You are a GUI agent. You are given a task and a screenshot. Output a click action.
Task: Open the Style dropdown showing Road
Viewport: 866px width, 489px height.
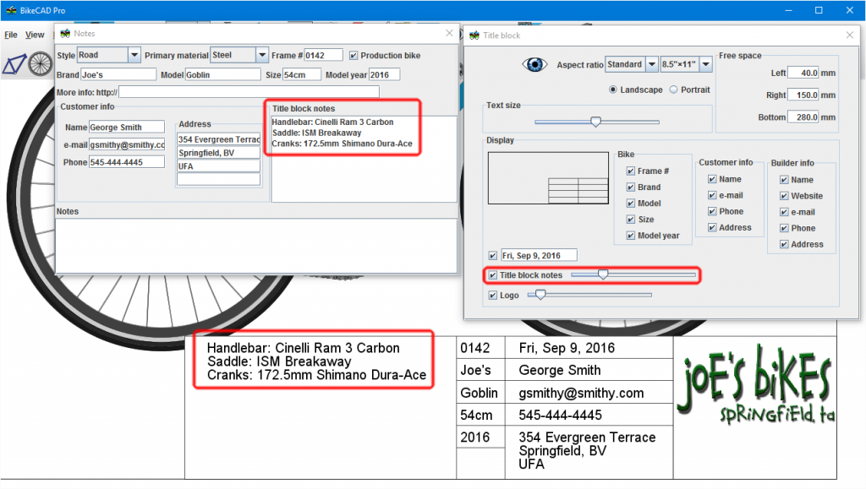click(134, 55)
